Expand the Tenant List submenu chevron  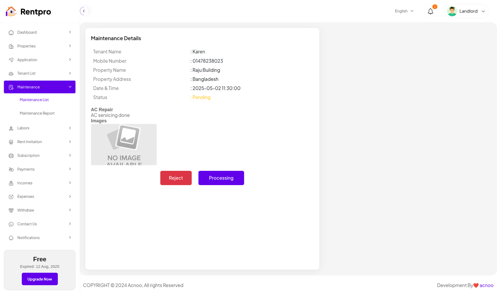[70, 73]
